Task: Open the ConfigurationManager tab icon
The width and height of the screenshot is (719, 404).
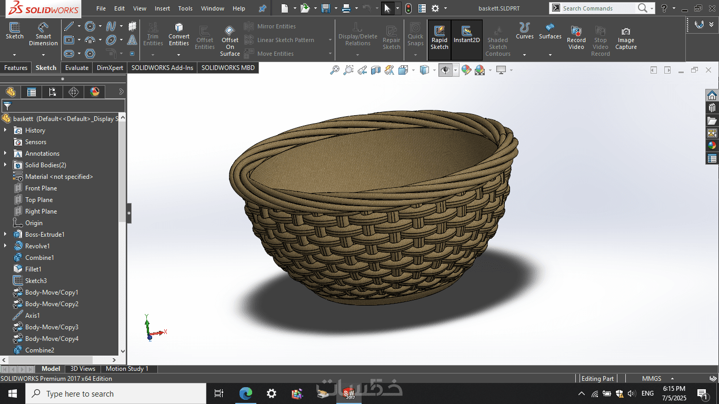Action: 53,92
